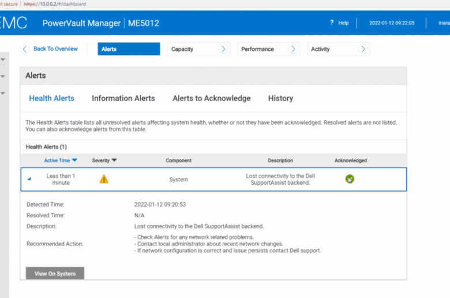Image resolution: width=450 pixels, height=298 pixels.
Task: Click the Back To Overview link
Action: 56,49
